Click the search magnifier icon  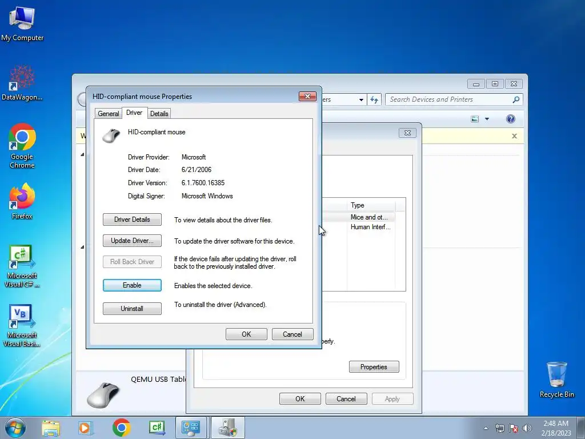[516, 99]
